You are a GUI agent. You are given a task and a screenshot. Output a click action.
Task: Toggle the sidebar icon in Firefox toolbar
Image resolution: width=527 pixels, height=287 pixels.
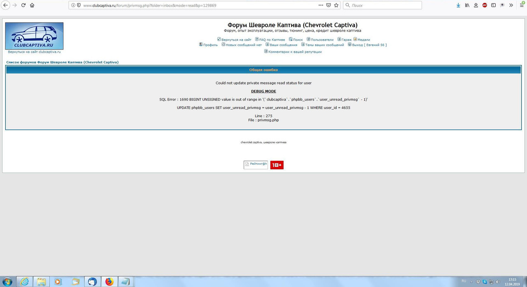click(x=493, y=5)
